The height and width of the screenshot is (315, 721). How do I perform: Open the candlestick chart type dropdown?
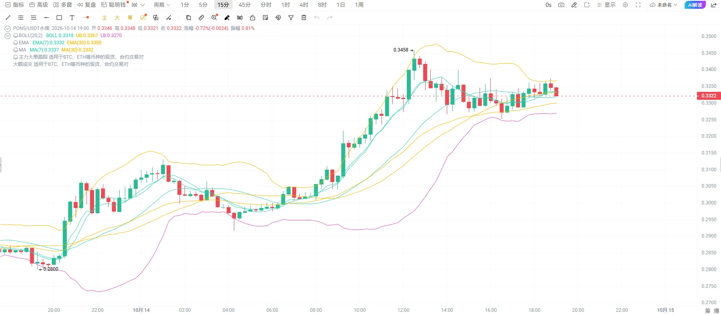[x=138, y=5]
